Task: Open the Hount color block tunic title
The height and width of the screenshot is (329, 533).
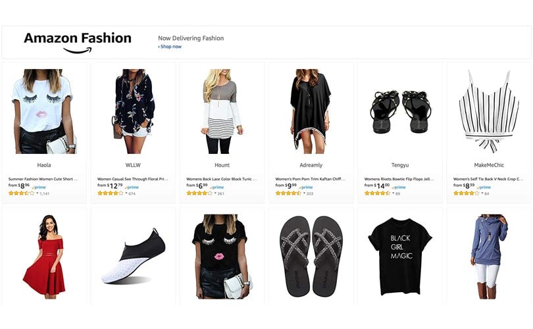Action: pos(221,178)
